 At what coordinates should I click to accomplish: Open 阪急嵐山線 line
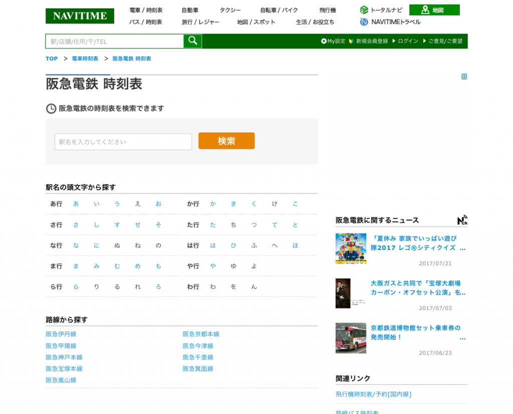coord(61,380)
